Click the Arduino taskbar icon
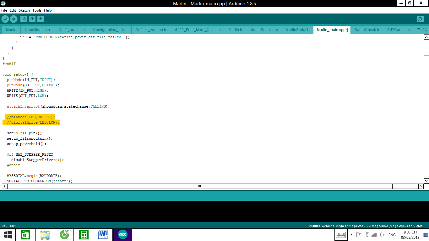The height and width of the screenshot is (241, 429). [123, 235]
